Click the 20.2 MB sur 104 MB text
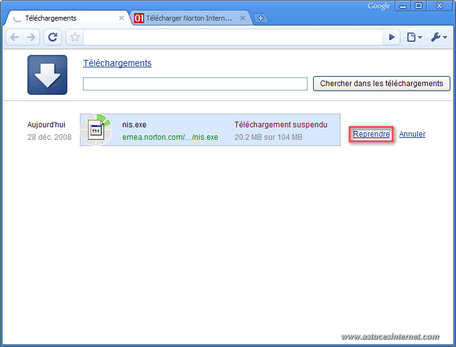456x347 pixels. point(268,137)
